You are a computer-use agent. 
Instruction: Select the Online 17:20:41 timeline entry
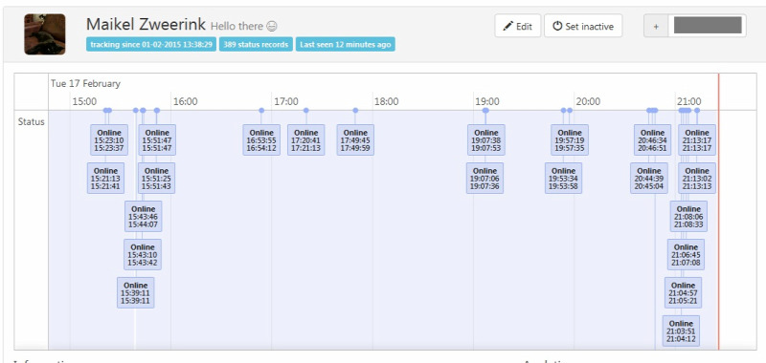point(305,139)
